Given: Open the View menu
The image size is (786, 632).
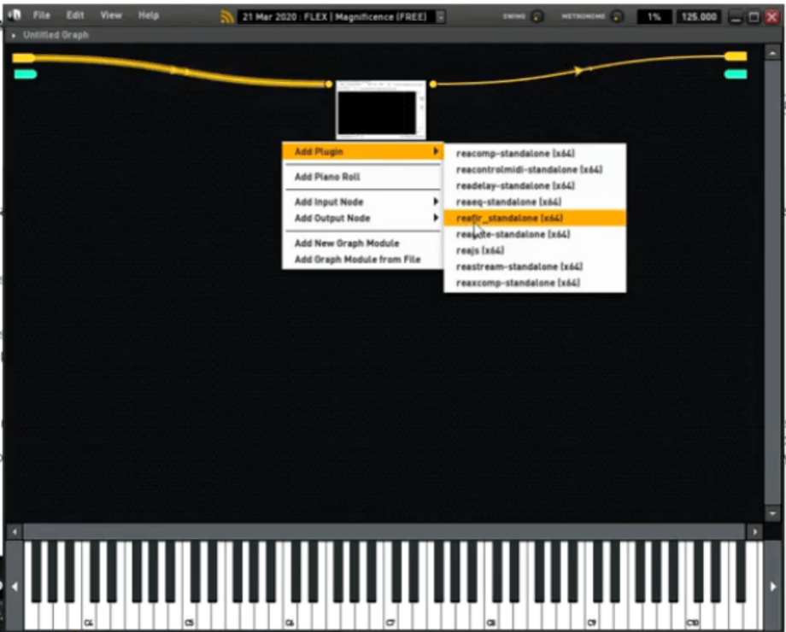Looking at the screenshot, I should point(111,15).
